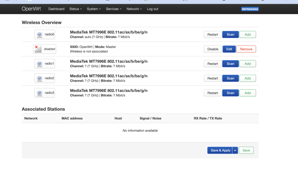Disable the OpenWrt SSID network
Viewport: 298px width, 177px height.
click(x=213, y=49)
